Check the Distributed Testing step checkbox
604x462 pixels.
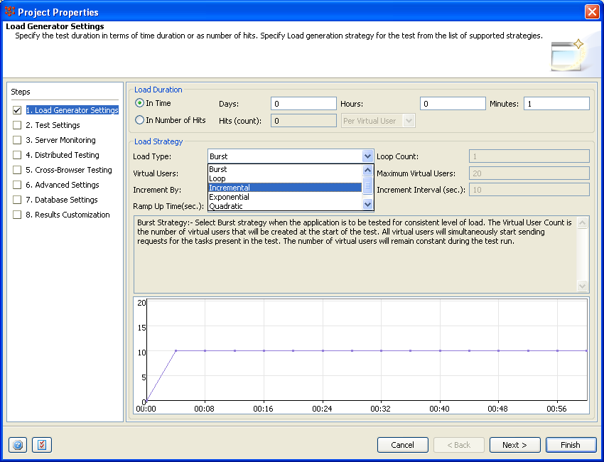click(x=17, y=155)
